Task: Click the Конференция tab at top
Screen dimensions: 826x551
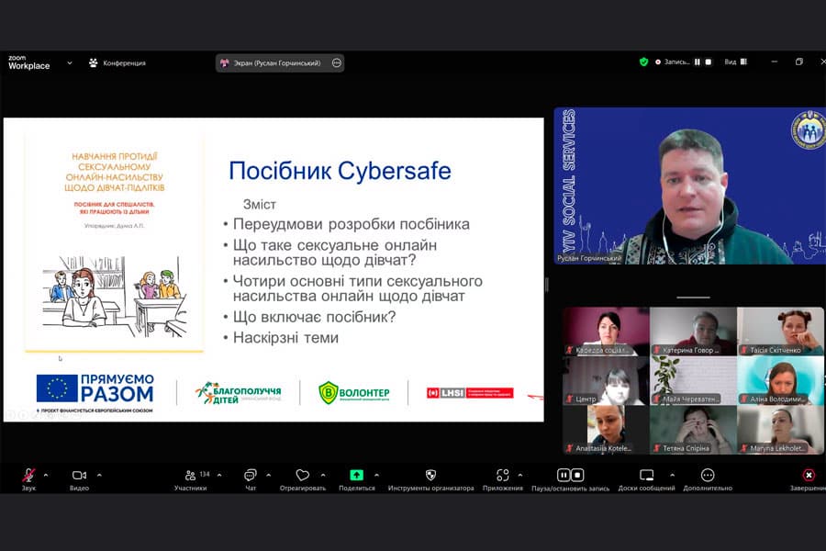Action: tap(117, 62)
